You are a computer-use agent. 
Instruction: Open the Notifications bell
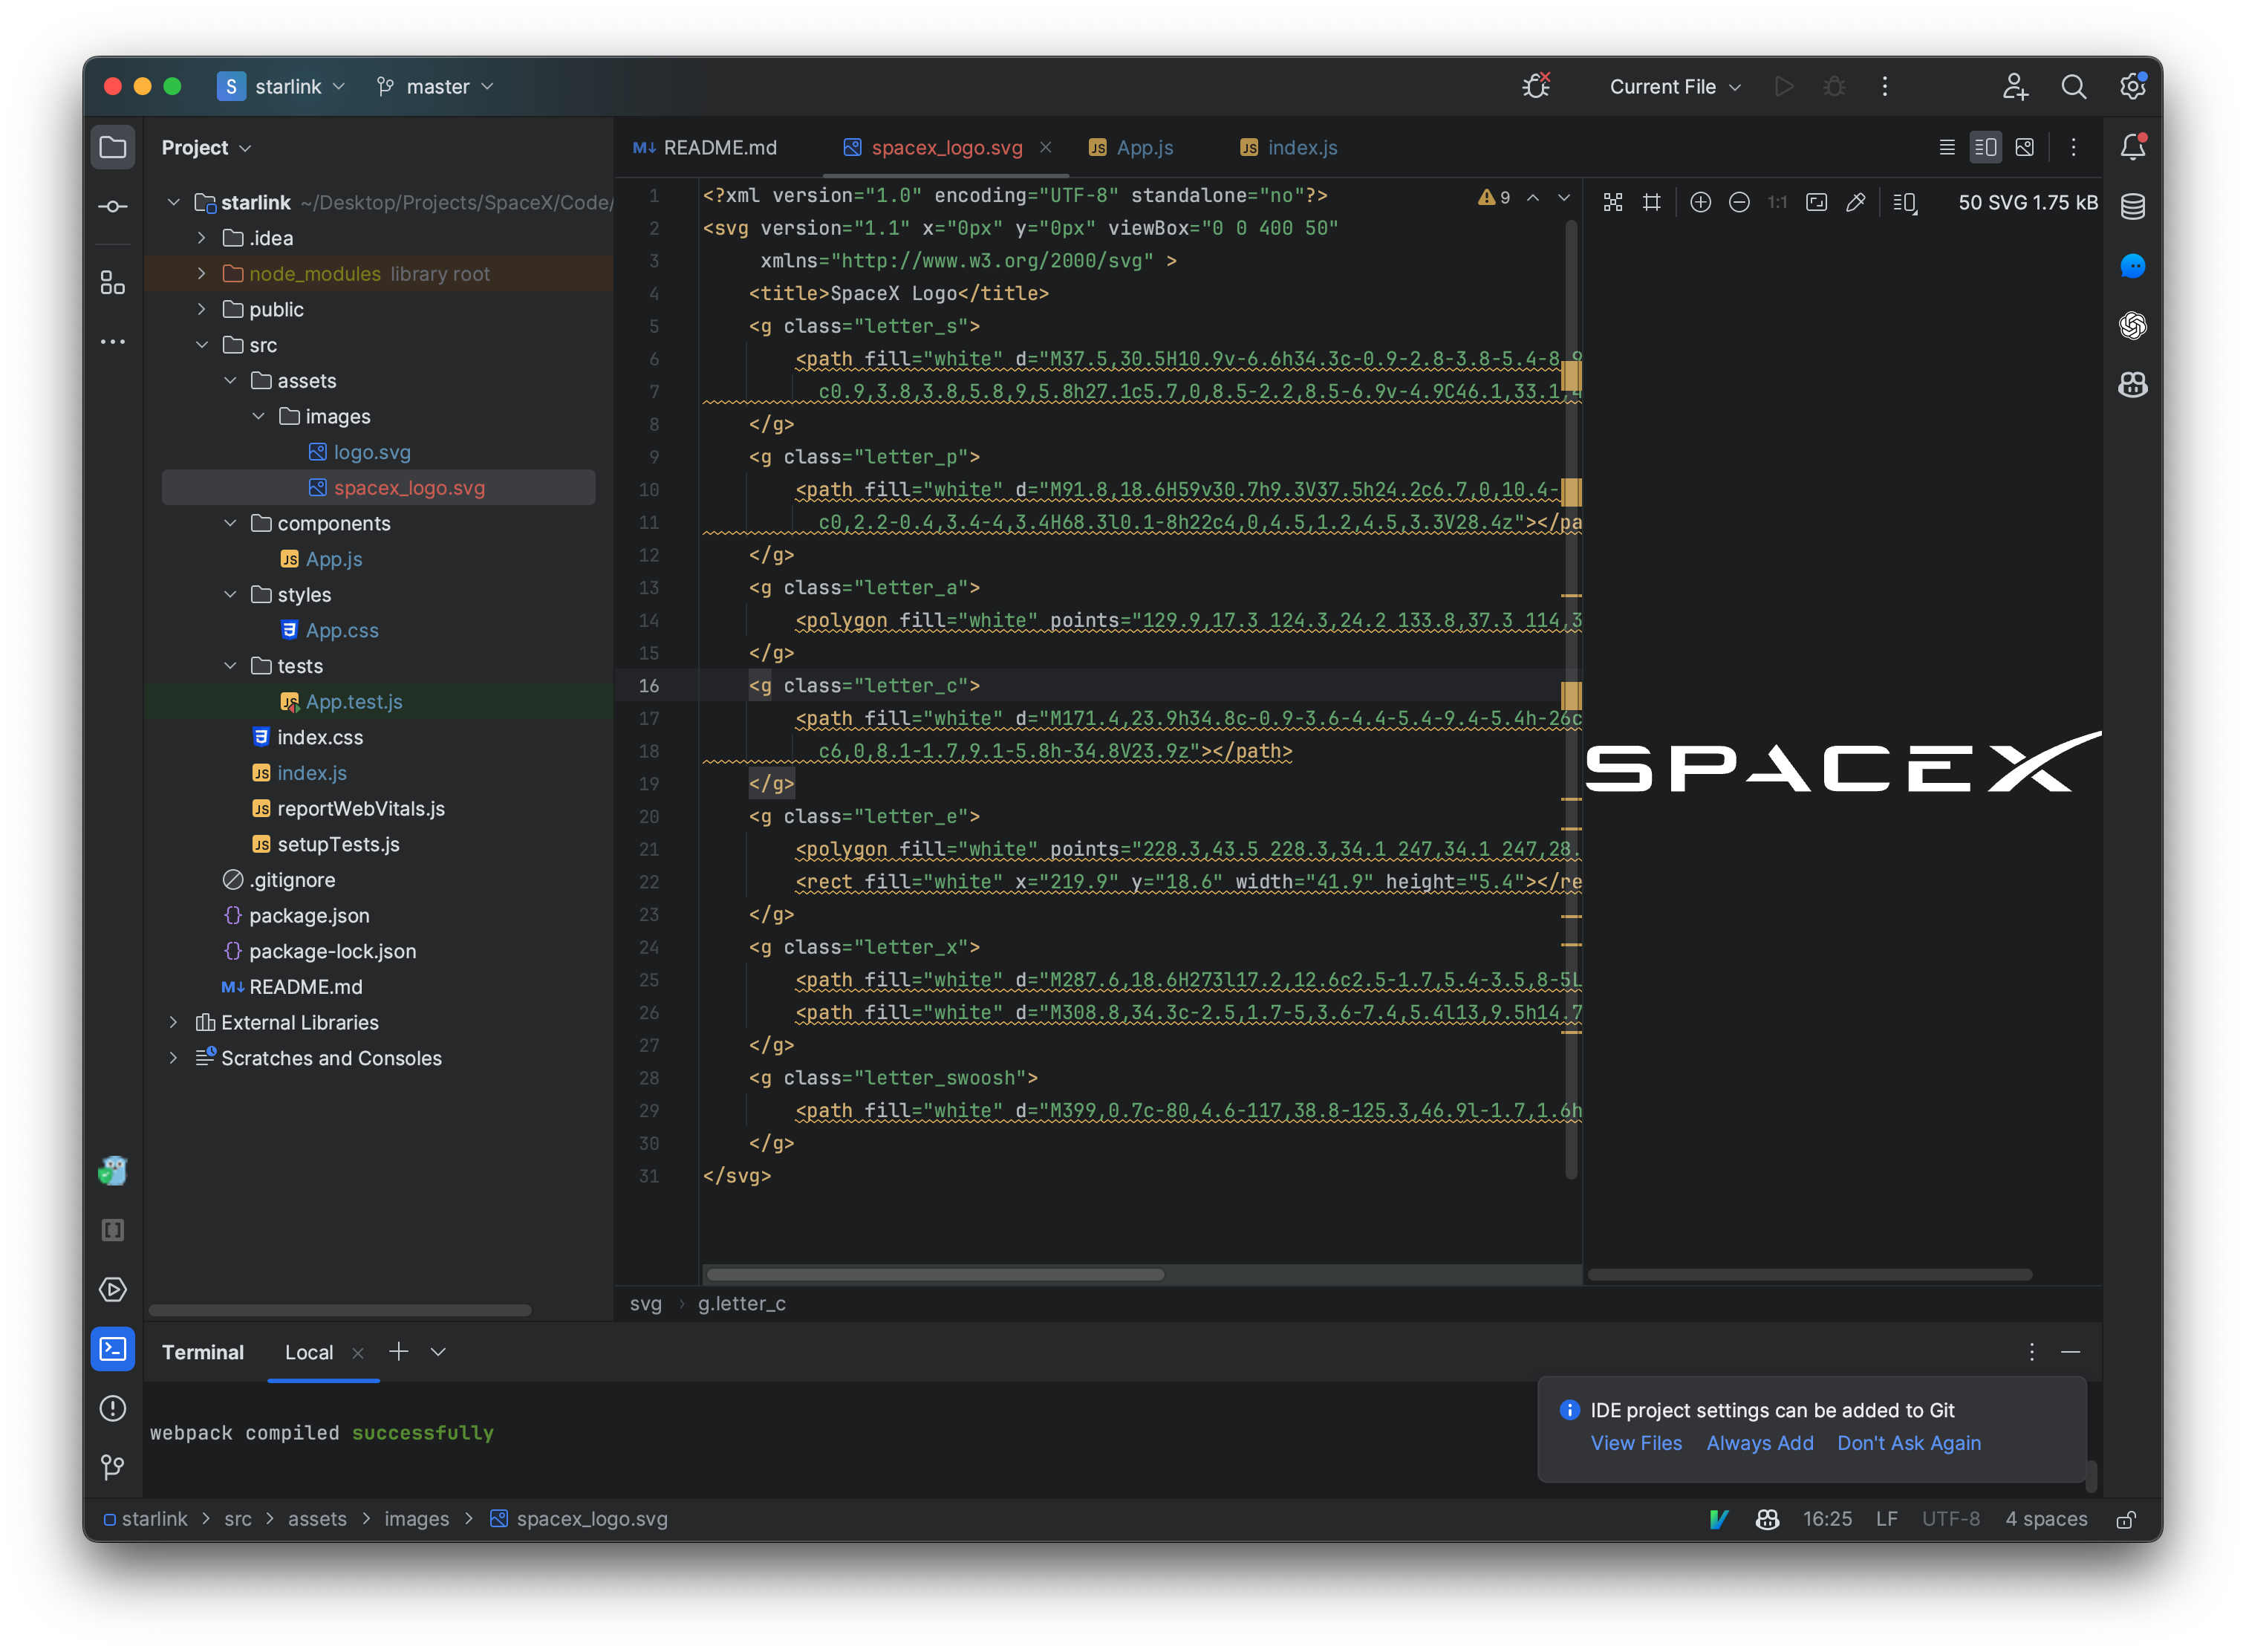coord(2132,147)
